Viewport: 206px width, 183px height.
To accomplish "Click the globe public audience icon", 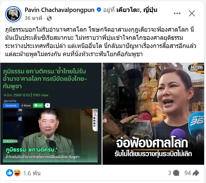I will [x=49, y=18].
